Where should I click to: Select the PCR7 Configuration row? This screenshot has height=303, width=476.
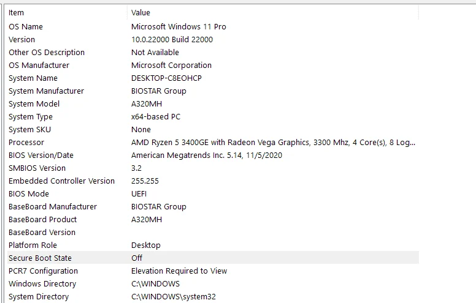(x=213, y=271)
